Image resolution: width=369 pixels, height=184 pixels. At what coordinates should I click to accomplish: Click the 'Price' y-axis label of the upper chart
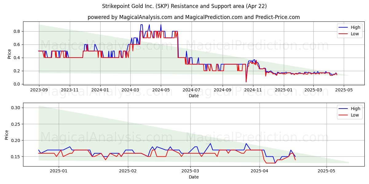(9, 54)
